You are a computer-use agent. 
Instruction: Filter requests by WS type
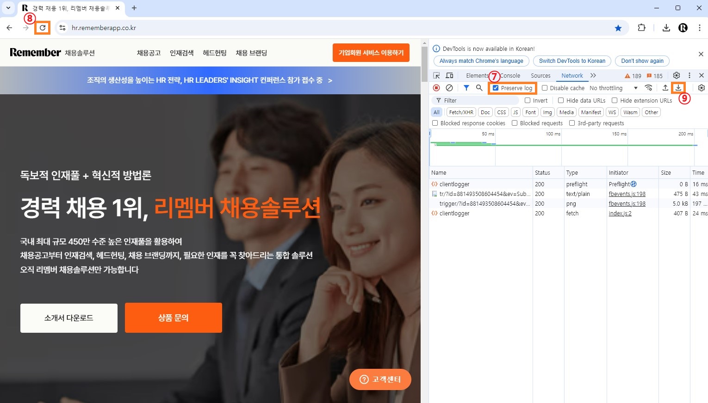point(612,112)
